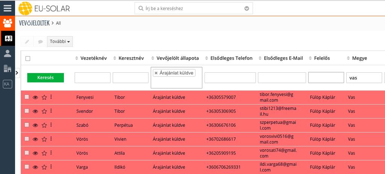Viewport: 385px width, 174px height.
Task: Click phone number +36305306905
Action: coord(221,111)
